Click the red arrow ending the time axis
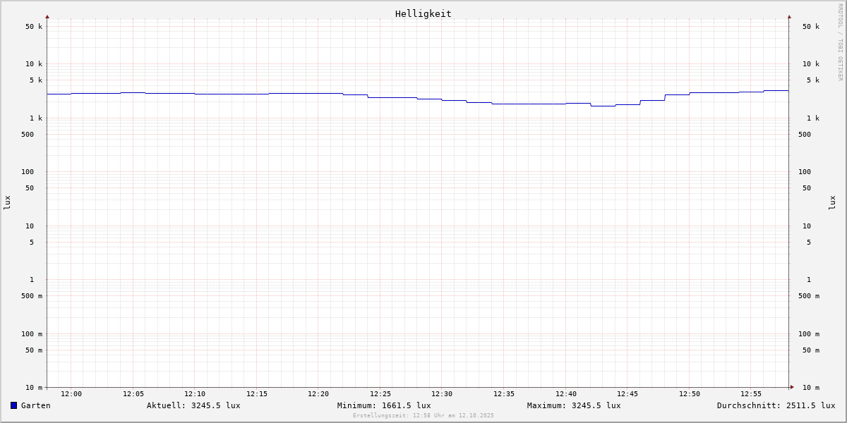The image size is (847, 423). click(792, 387)
